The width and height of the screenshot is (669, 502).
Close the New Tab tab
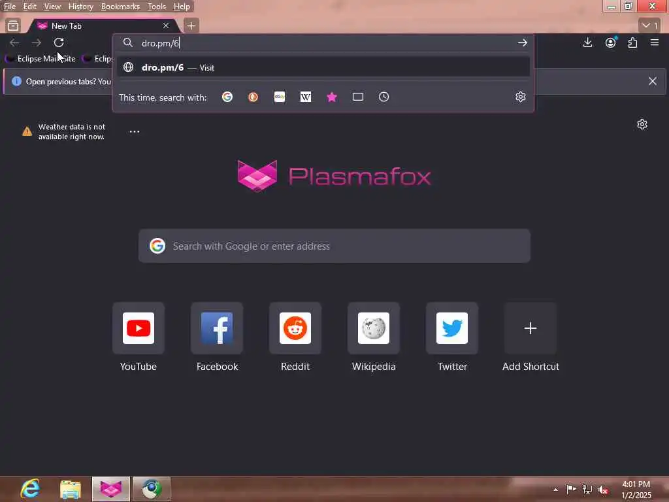(x=166, y=25)
